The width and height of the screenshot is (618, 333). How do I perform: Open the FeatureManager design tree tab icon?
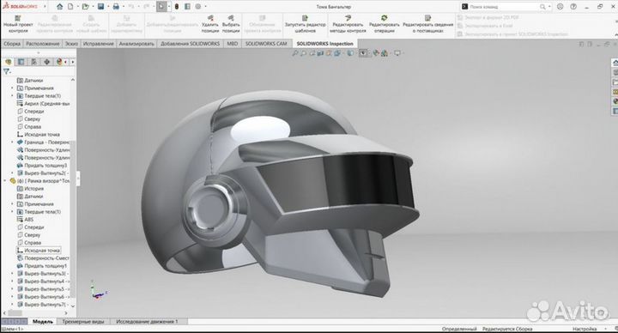(9, 62)
